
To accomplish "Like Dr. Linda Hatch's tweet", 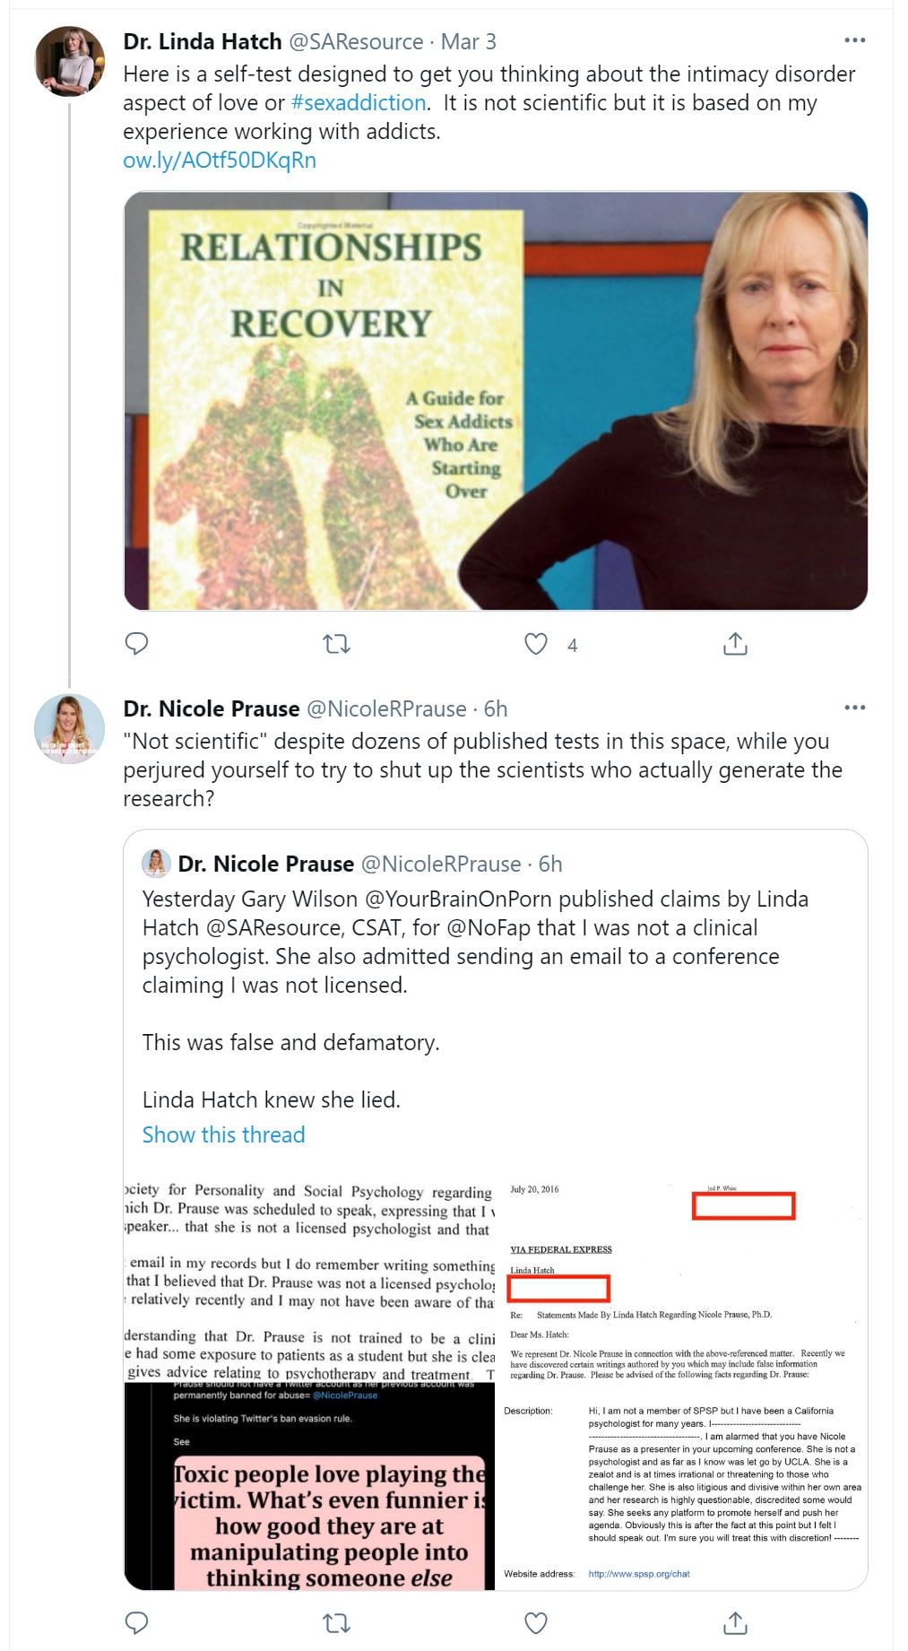I will (x=536, y=644).
